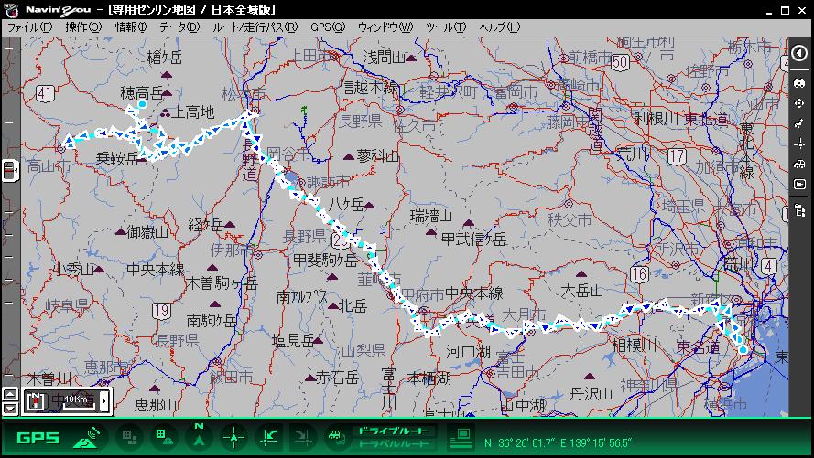Click the sidebar playback frame icon
Screen dimensions: 814x458
[x=799, y=184]
